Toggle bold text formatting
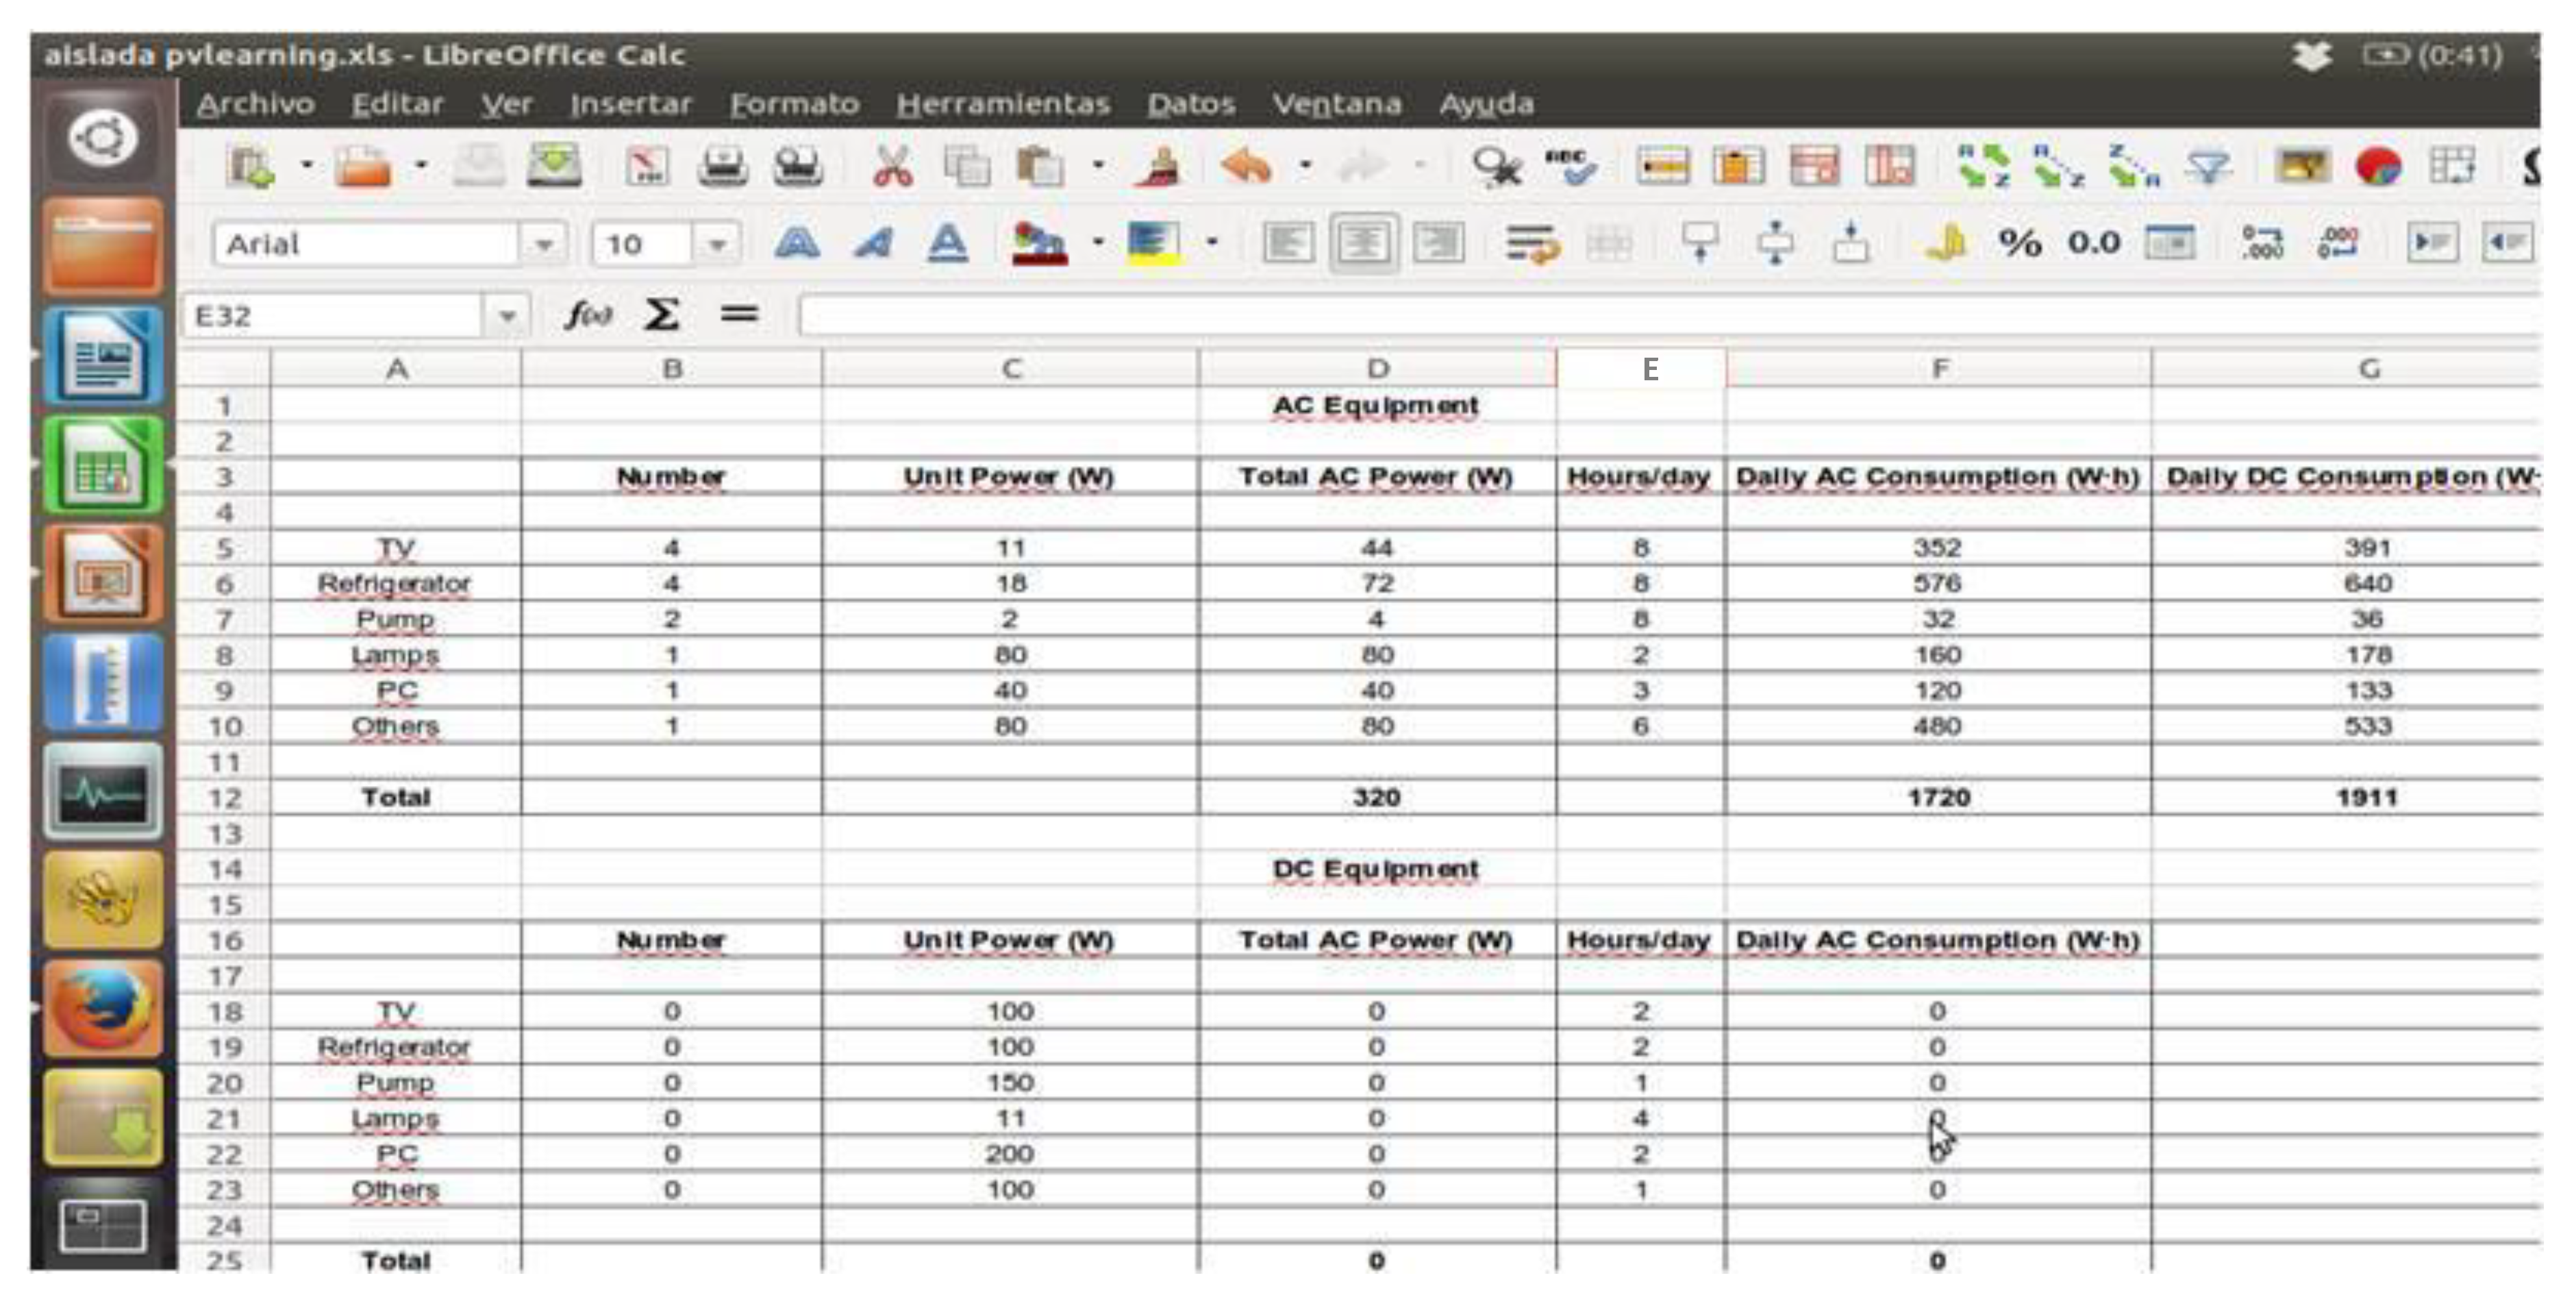This screenshot has height=1295, width=2576. coord(797,243)
